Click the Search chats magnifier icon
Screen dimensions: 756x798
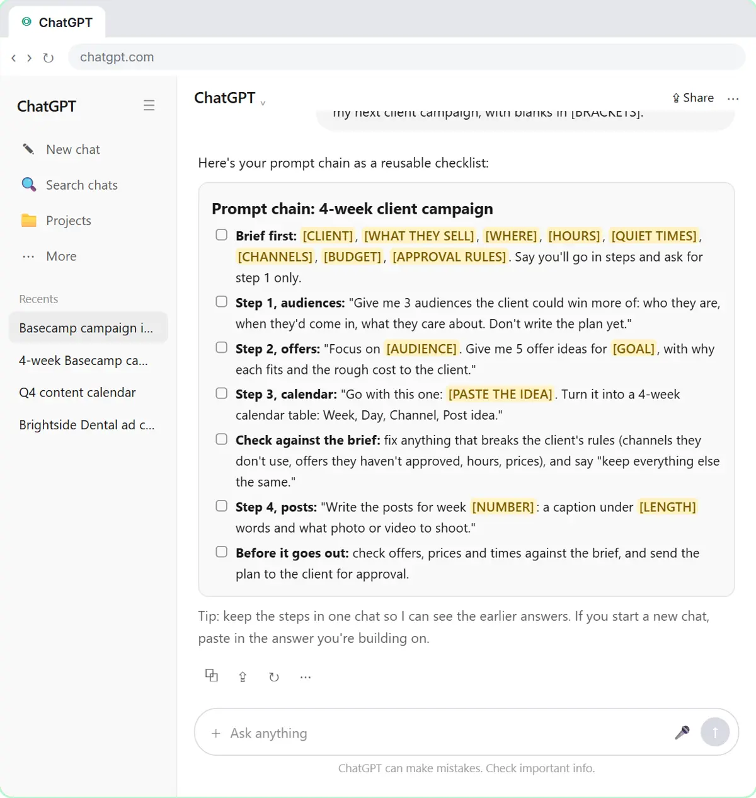coord(28,185)
